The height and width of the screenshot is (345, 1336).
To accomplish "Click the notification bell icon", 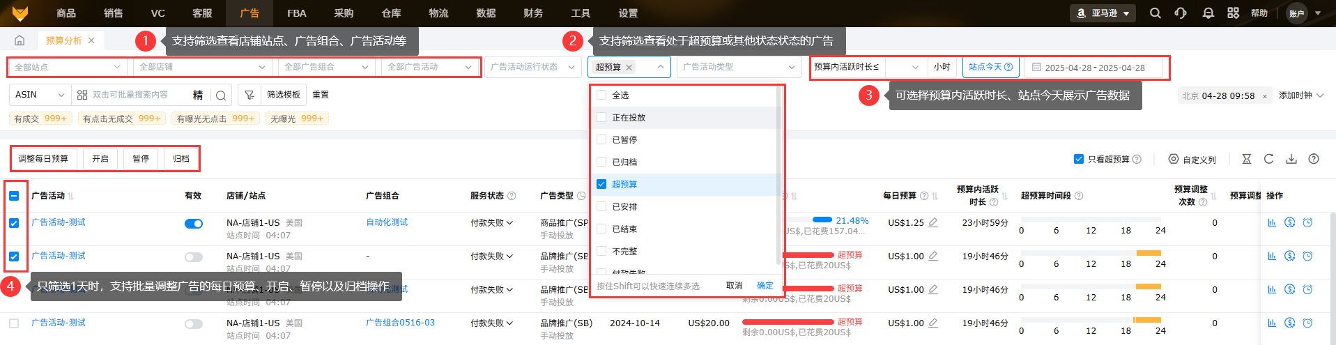I will [1208, 13].
